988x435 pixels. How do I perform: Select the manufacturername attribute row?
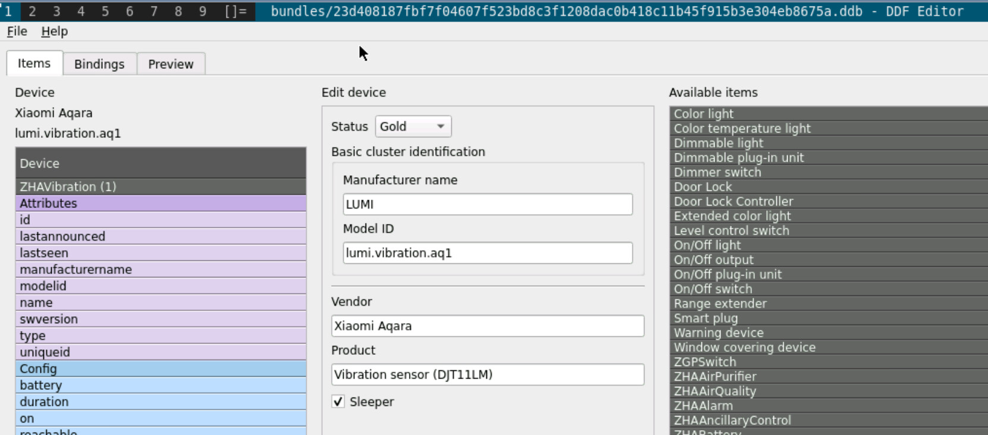tap(161, 270)
